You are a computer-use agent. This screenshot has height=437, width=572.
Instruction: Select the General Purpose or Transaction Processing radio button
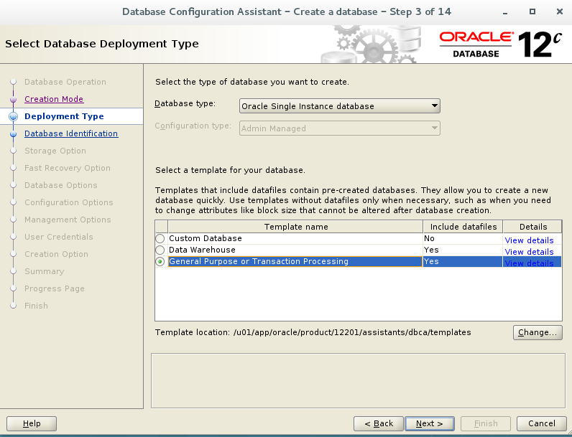(x=160, y=262)
